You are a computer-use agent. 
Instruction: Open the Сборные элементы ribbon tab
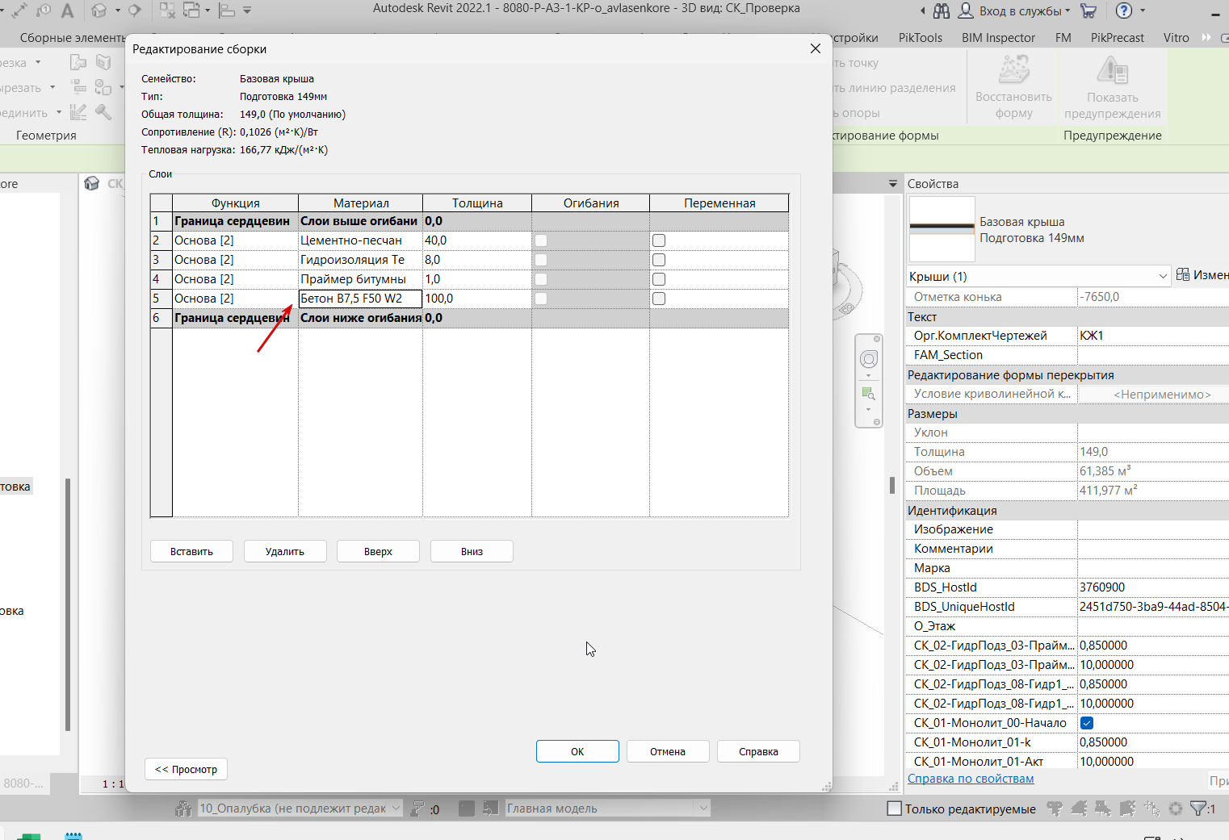tap(71, 38)
